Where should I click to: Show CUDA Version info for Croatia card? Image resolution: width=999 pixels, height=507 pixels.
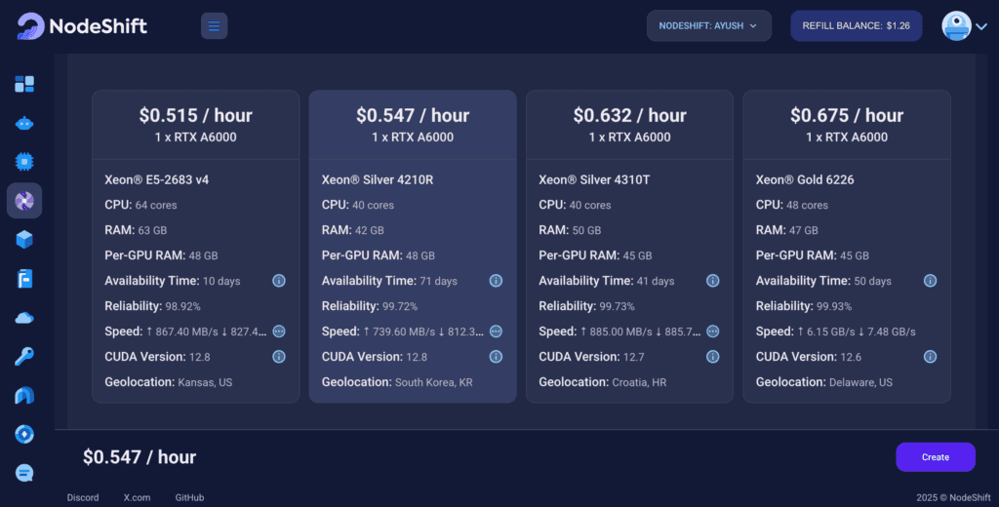pyautogui.click(x=713, y=357)
